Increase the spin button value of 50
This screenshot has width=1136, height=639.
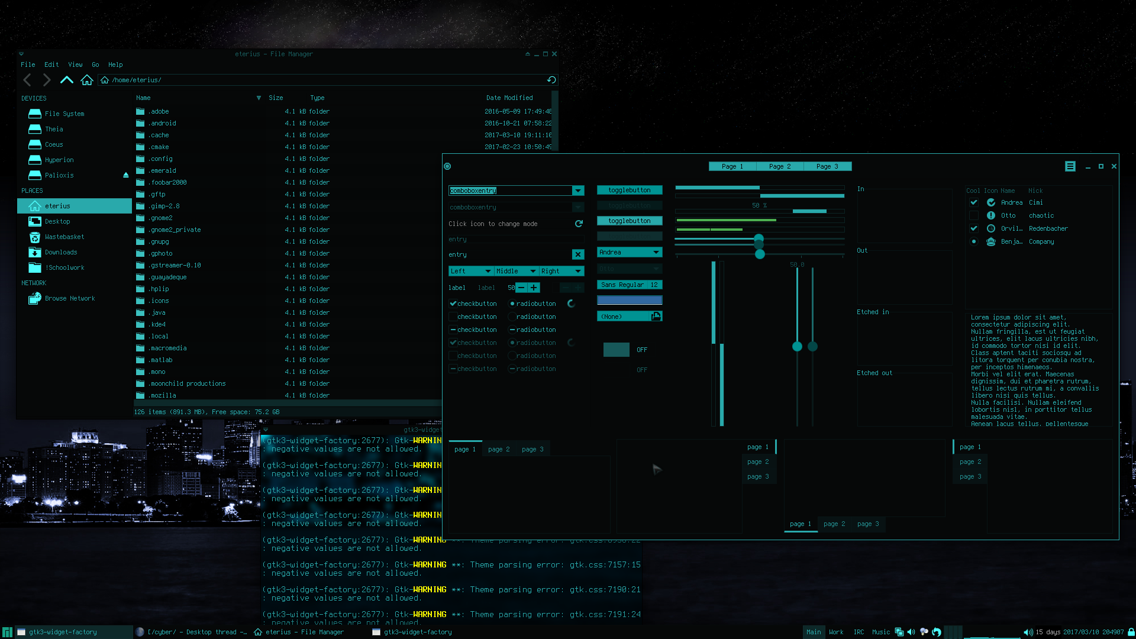534,288
